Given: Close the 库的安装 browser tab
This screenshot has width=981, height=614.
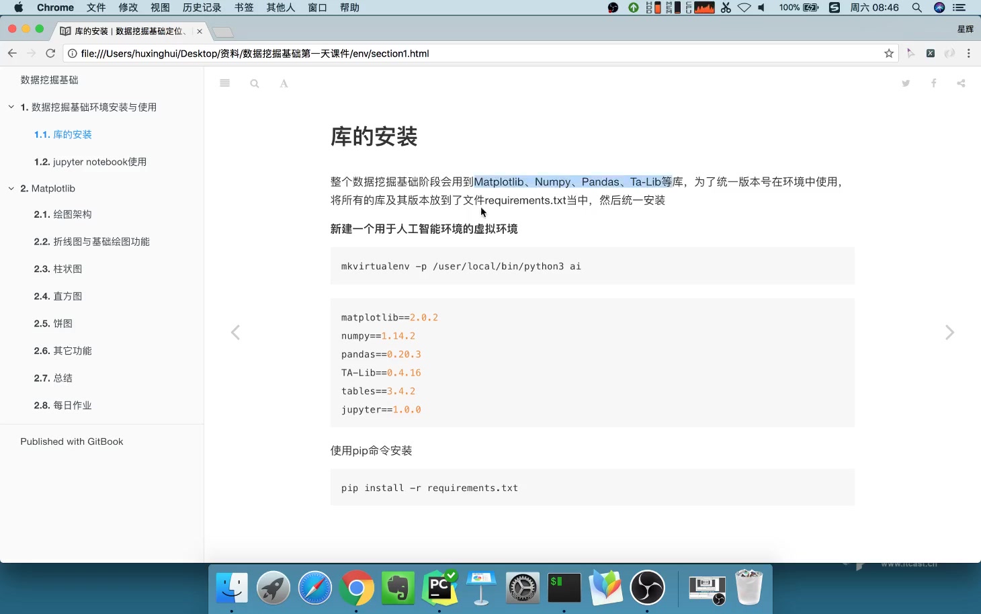Looking at the screenshot, I should tap(200, 31).
